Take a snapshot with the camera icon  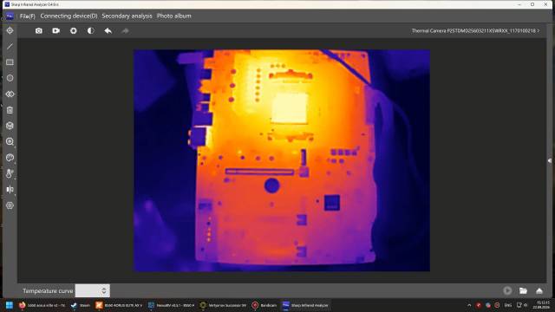click(38, 31)
